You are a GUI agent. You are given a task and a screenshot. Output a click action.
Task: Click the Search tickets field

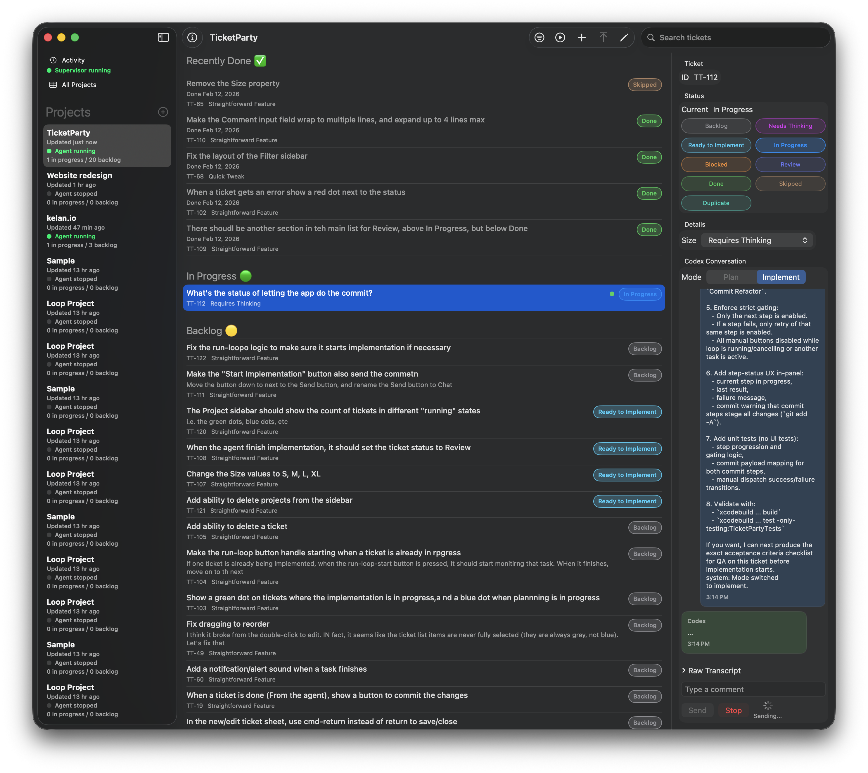click(x=735, y=37)
